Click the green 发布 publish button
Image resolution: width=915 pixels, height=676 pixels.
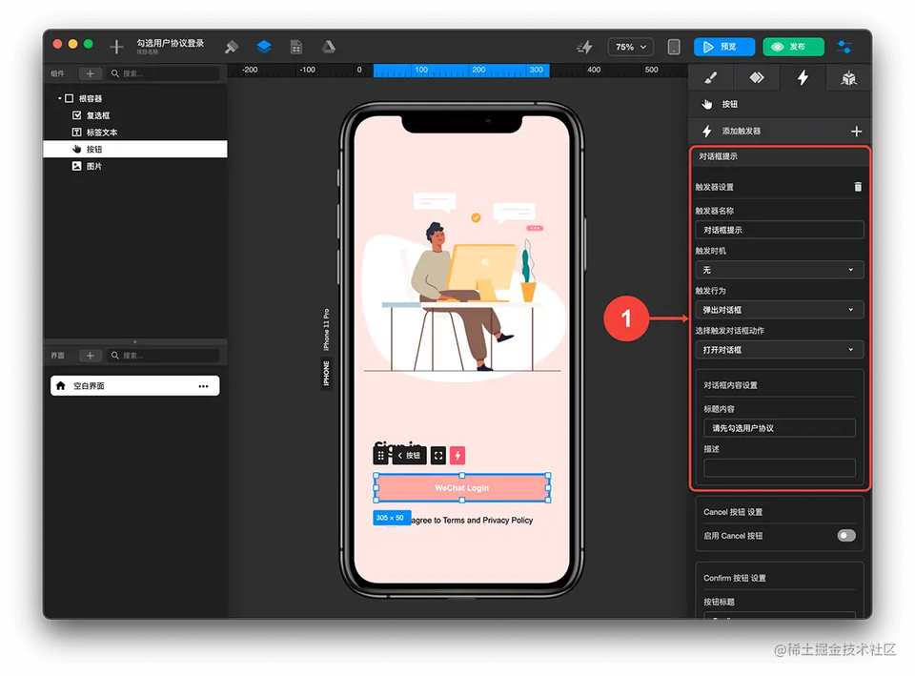pos(794,47)
